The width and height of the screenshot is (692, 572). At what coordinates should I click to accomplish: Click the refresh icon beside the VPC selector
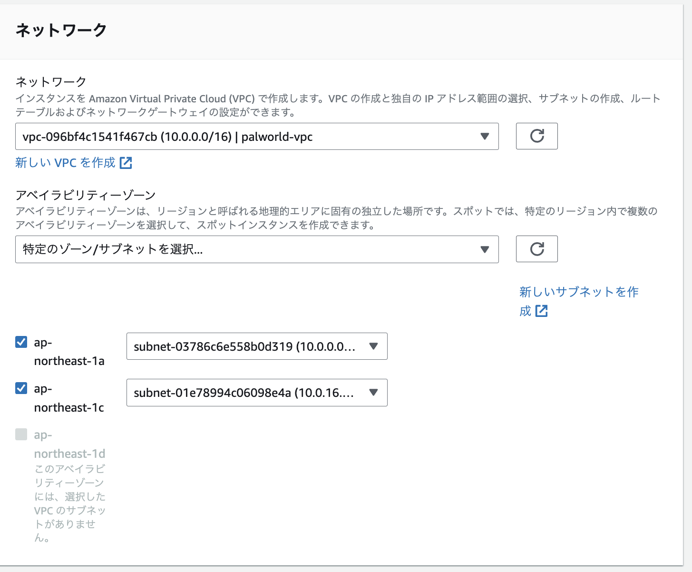pyautogui.click(x=536, y=136)
